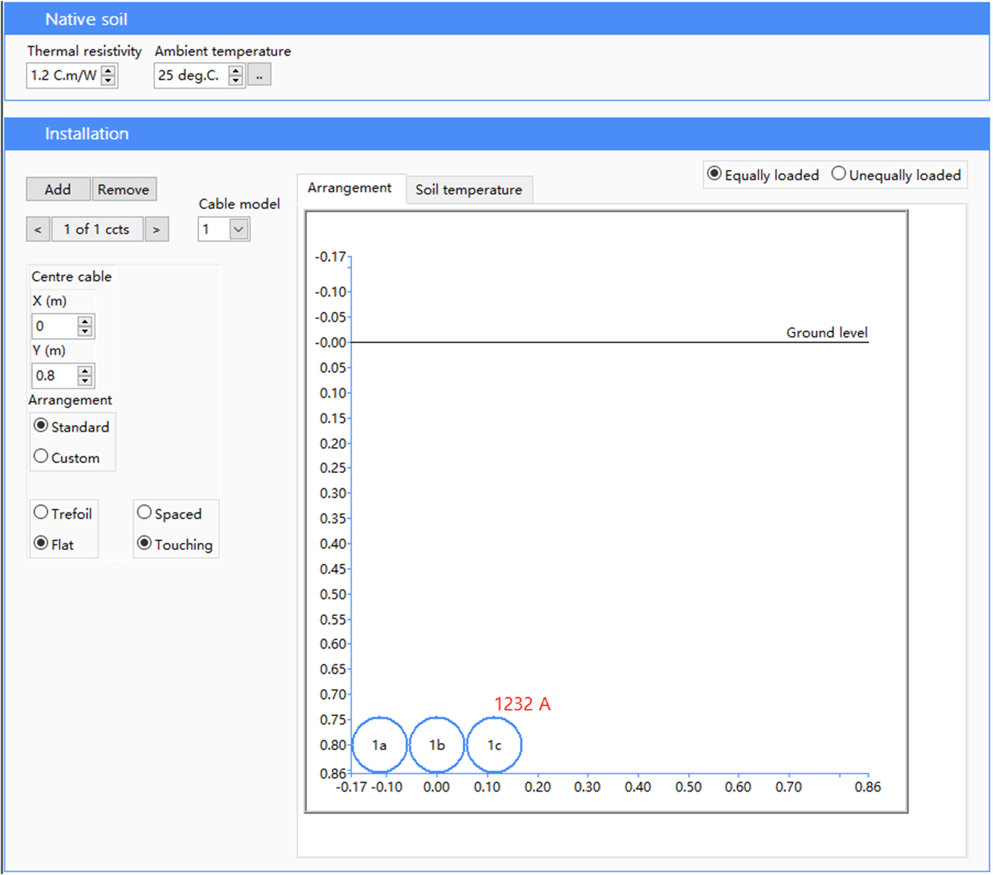The height and width of the screenshot is (875, 993).
Task: Open ambient temperature options '..' button
Action: [259, 75]
